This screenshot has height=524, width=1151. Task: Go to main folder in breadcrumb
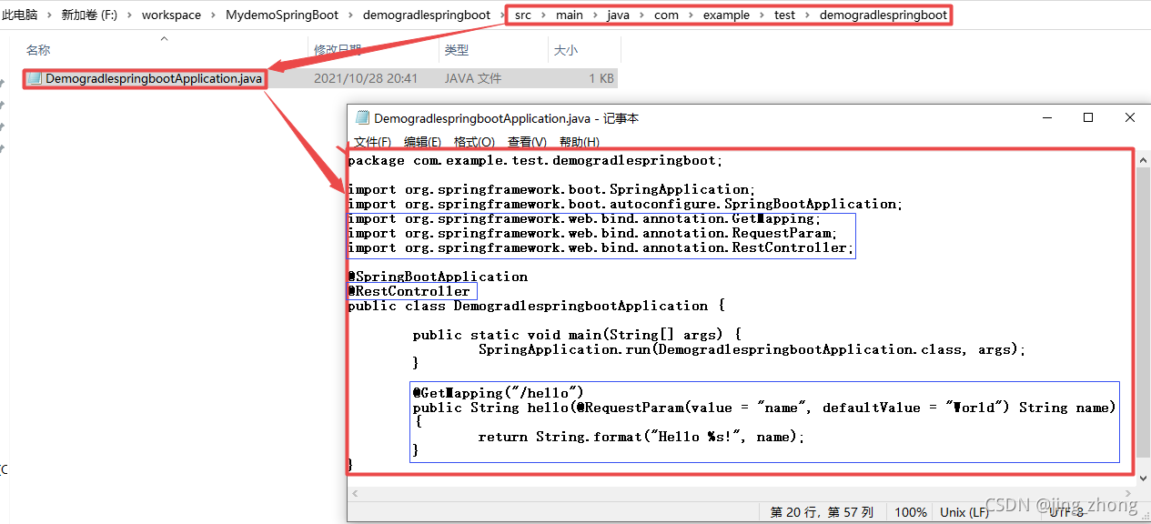pos(570,15)
